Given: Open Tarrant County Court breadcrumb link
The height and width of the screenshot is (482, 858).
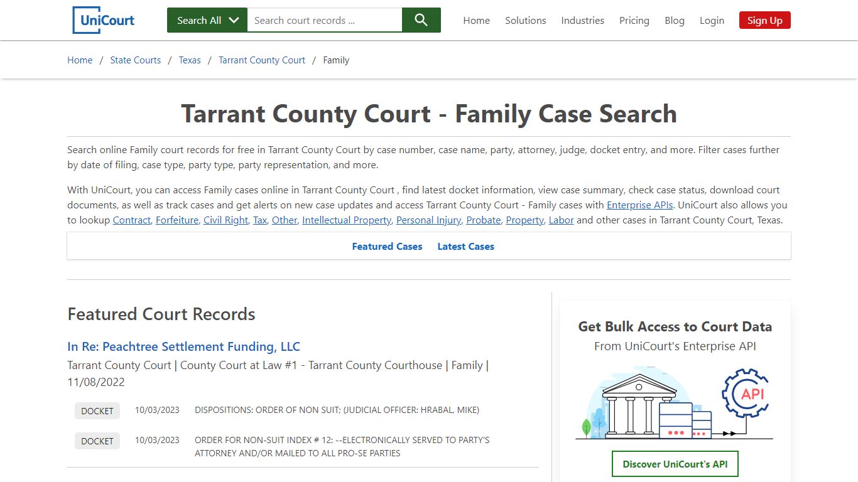Looking at the screenshot, I should tap(262, 60).
